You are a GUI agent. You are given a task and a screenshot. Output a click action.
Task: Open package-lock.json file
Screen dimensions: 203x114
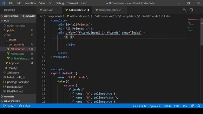(x=18, y=82)
